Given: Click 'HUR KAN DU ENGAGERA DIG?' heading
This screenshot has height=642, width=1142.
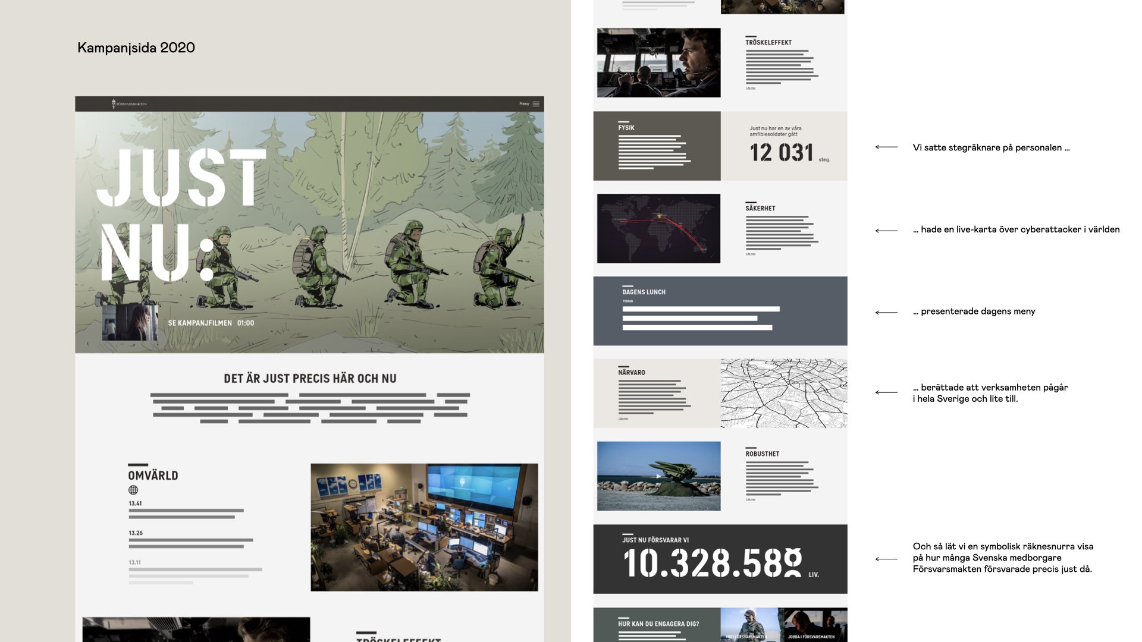Looking at the screenshot, I should [658, 624].
